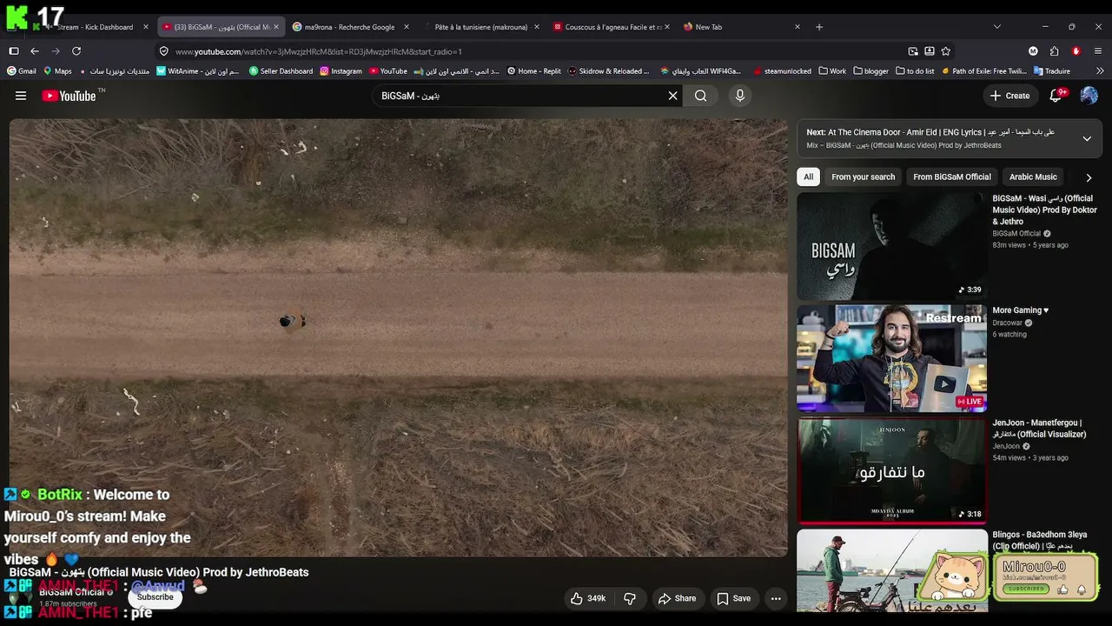This screenshot has height=626, width=1112.
Task: Click the browser address bar URL
Action: 319,51
